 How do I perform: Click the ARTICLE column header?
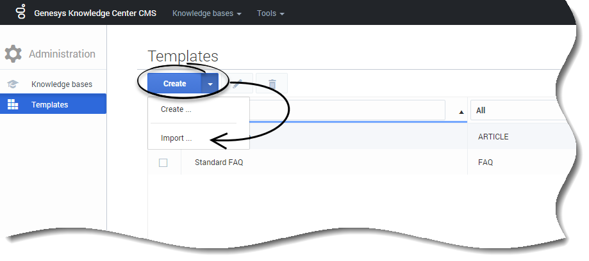click(x=494, y=137)
